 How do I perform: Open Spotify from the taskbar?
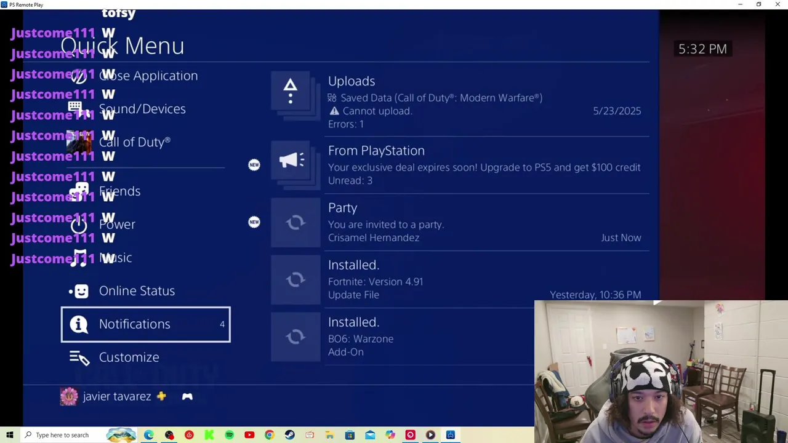click(229, 435)
